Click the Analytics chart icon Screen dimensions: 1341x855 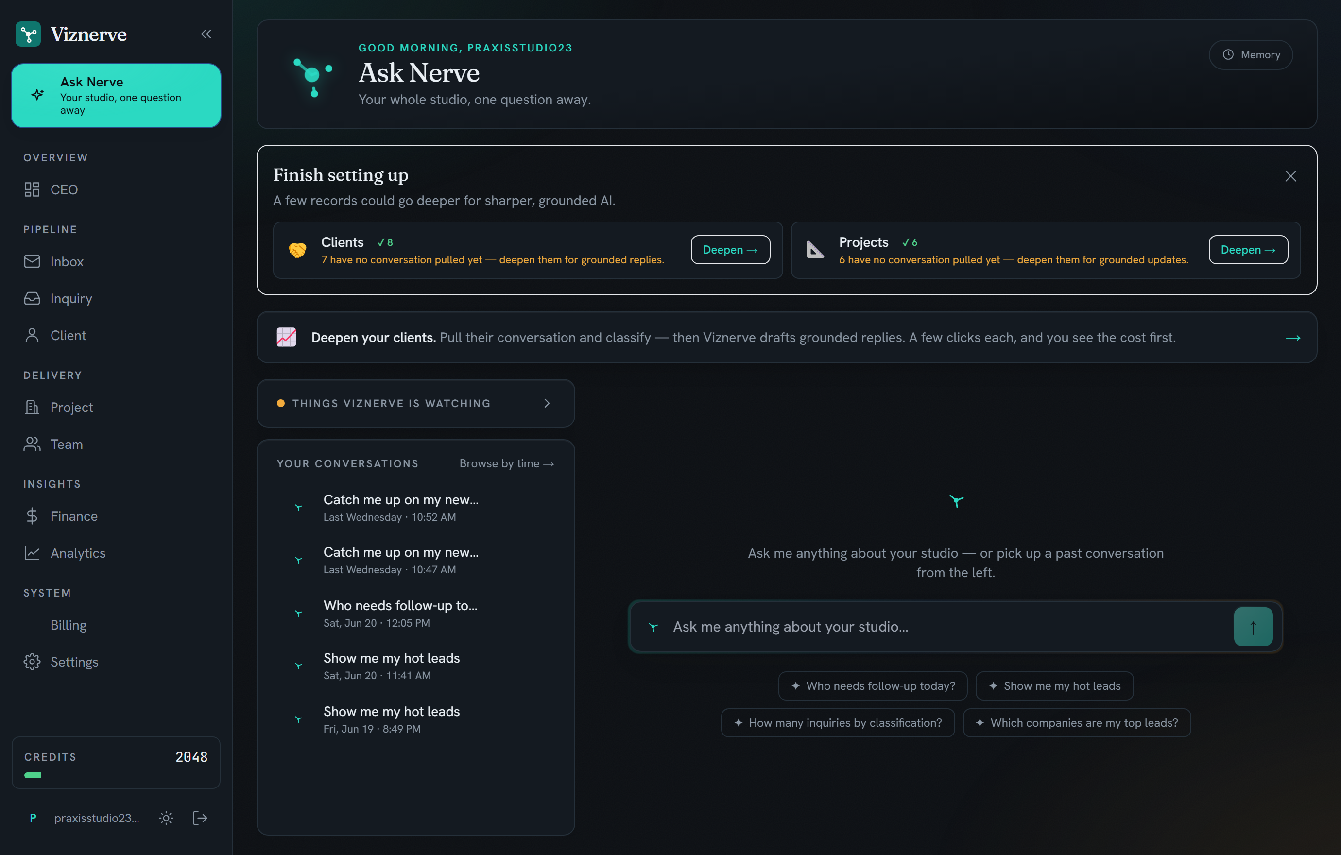coord(32,553)
